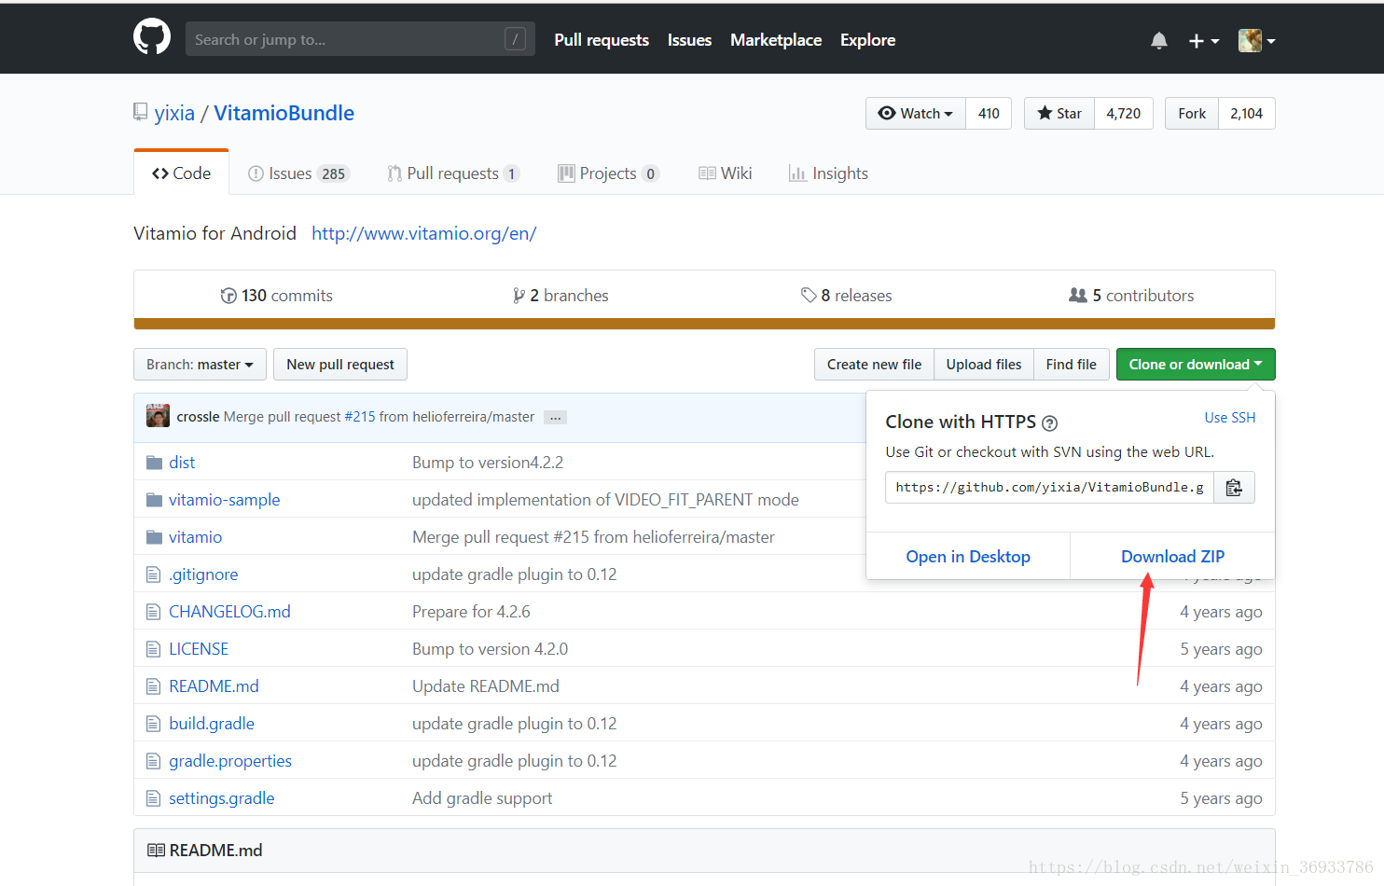The width and height of the screenshot is (1384, 886).
Task: Open the Insights tab
Action: point(828,173)
